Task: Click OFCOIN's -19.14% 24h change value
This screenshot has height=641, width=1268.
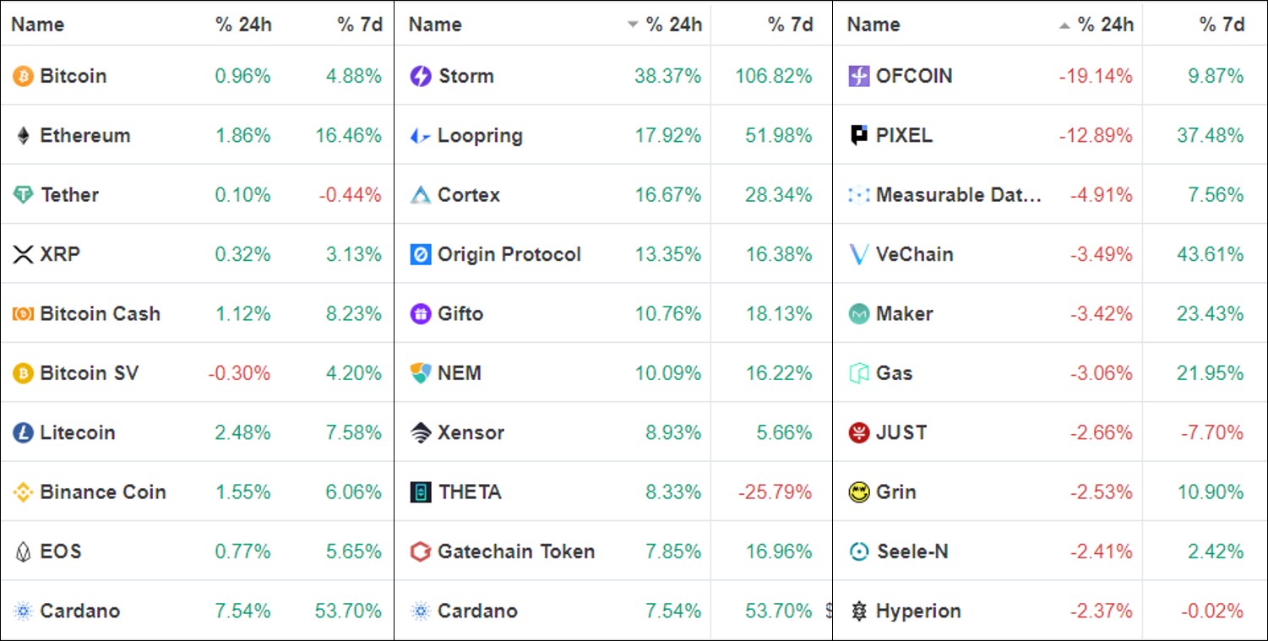Action: pos(1095,76)
